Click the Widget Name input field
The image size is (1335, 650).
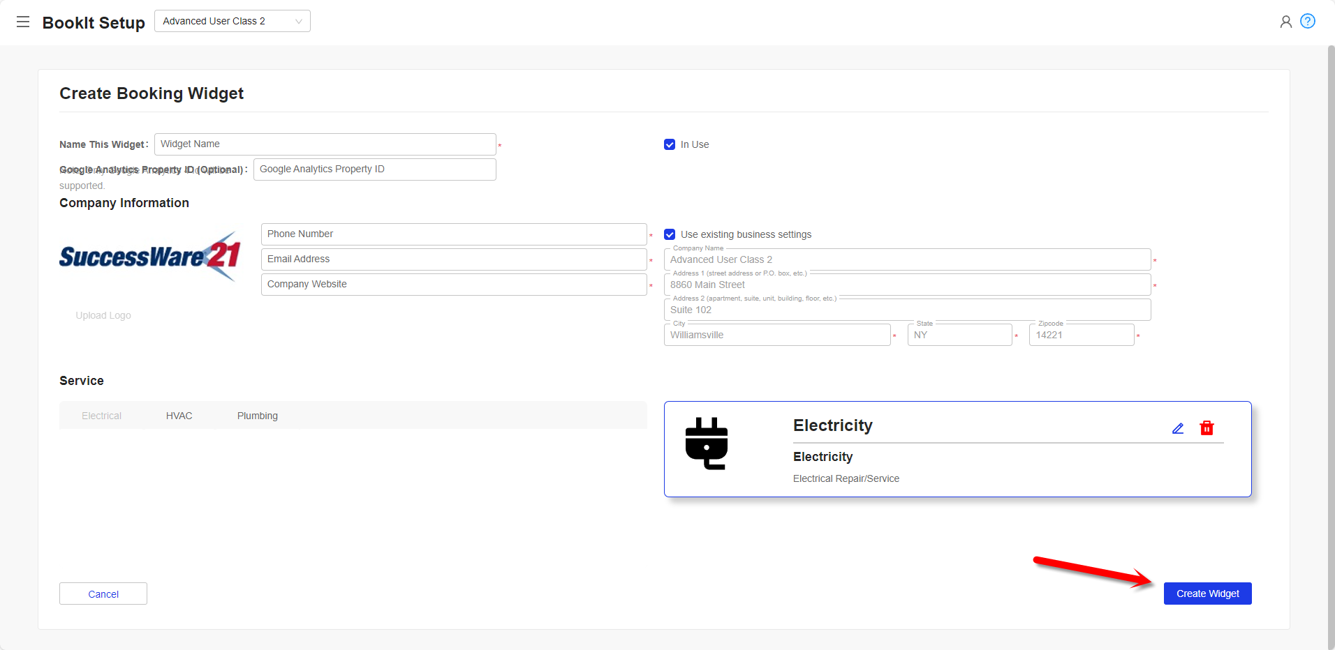325,144
